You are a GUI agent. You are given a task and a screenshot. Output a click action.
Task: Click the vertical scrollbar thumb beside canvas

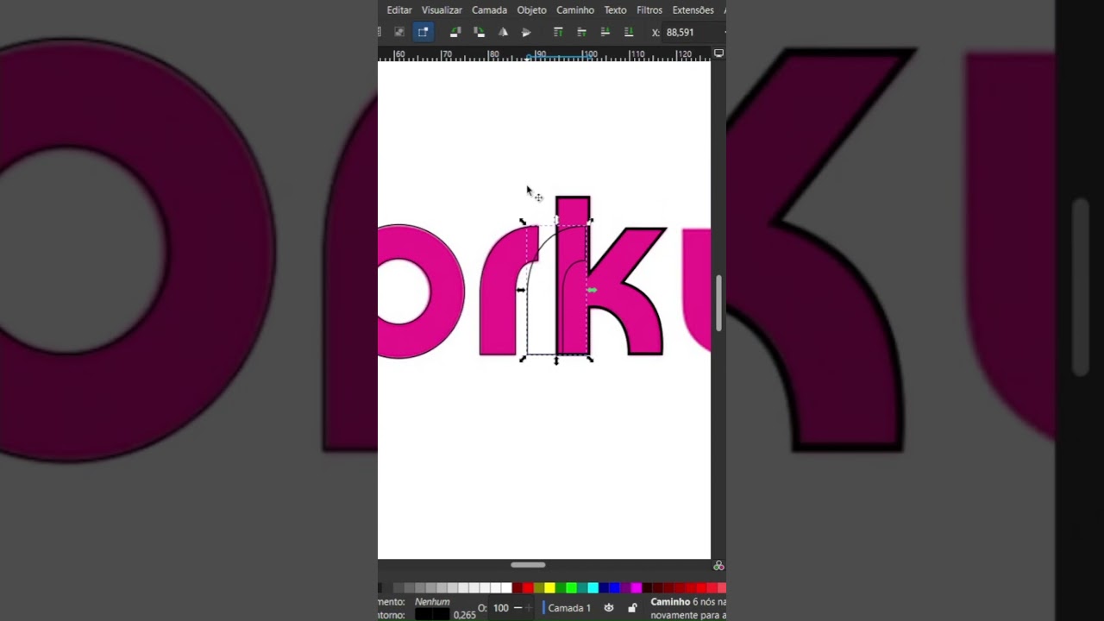(x=718, y=303)
